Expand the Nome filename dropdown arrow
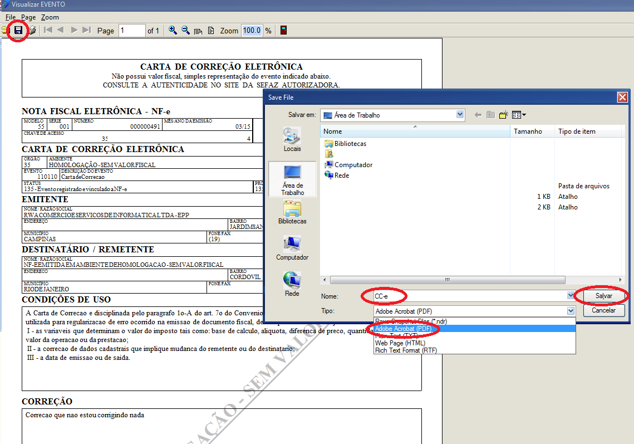 coord(571,296)
